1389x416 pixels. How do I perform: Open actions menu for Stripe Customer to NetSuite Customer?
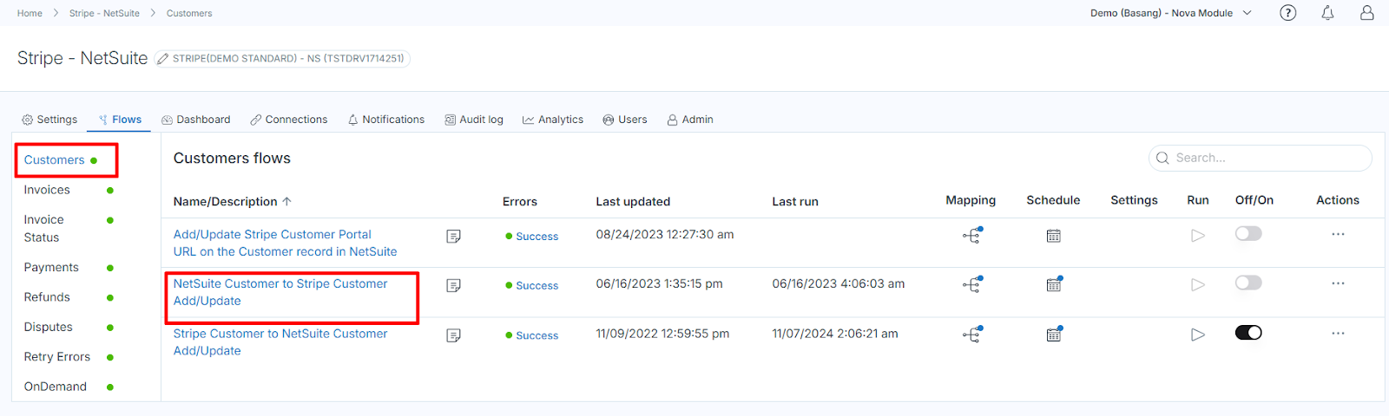coord(1337,333)
